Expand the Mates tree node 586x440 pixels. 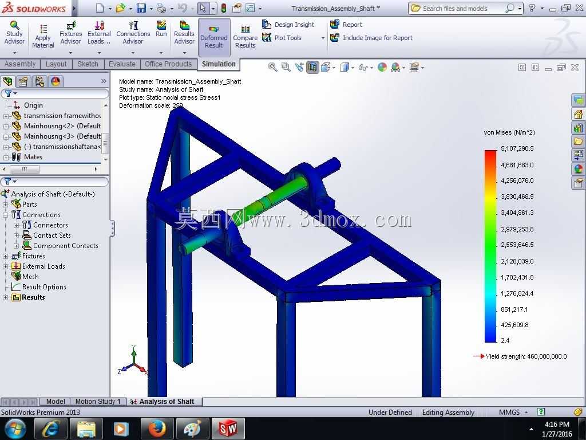pos(6,158)
